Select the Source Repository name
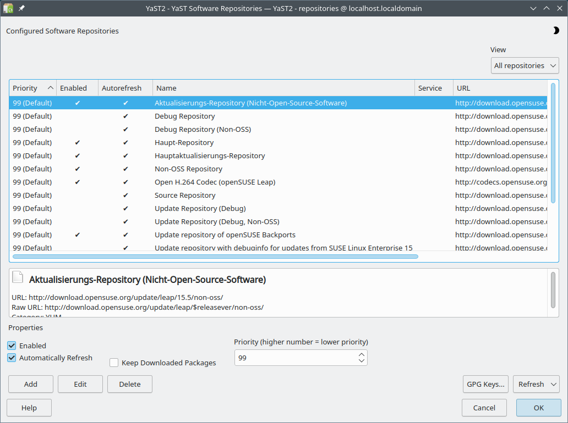This screenshot has height=423, width=568. pos(185,195)
